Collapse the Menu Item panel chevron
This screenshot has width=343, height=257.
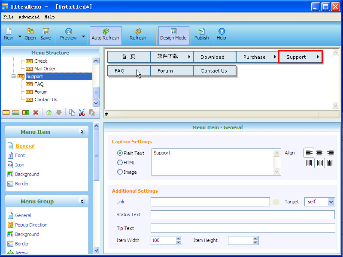click(82, 132)
